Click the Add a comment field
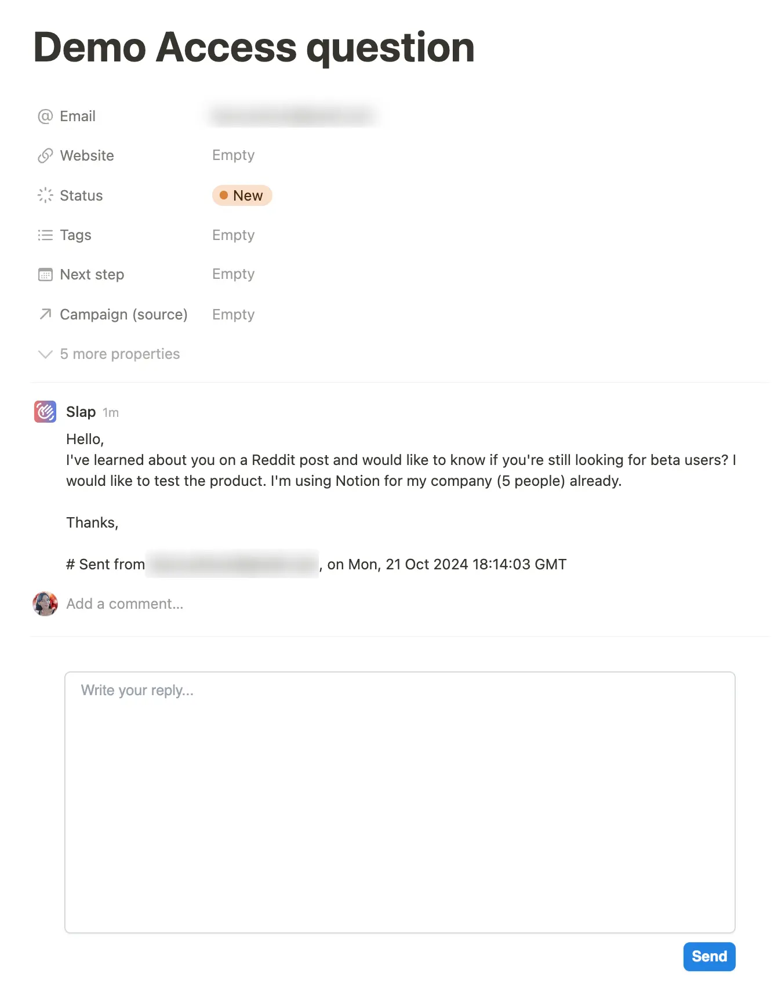 pyautogui.click(x=125, y=604)
